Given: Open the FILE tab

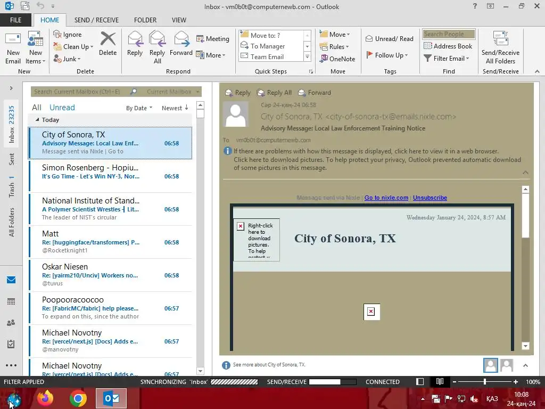Looking at the screenshot, I should (x=15, y=20).
